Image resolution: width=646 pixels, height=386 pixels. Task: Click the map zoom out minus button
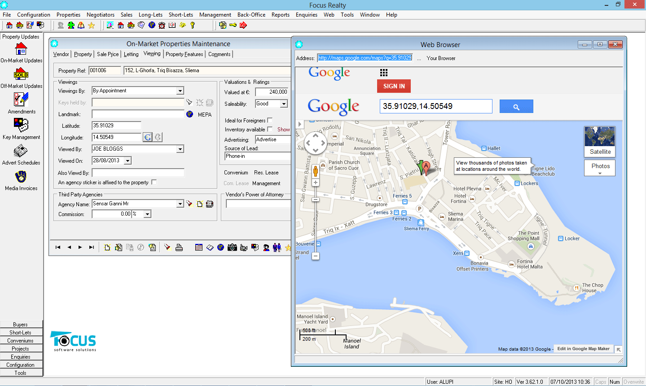[316, 256]
